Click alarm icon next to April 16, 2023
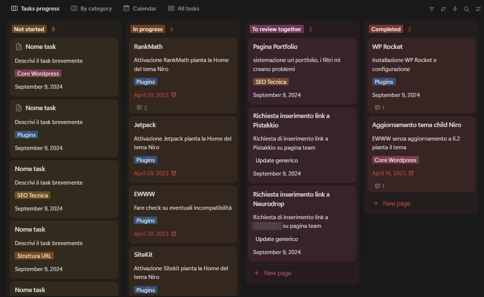Screen dimensions: 484x297 (411, 173)
